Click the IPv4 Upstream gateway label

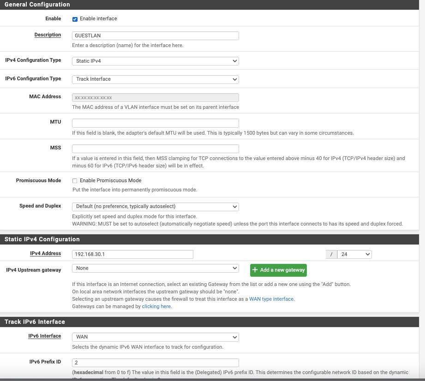point(34,270)
